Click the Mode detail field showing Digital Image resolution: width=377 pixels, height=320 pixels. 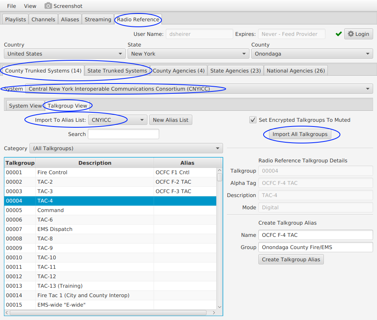[316, 207]
